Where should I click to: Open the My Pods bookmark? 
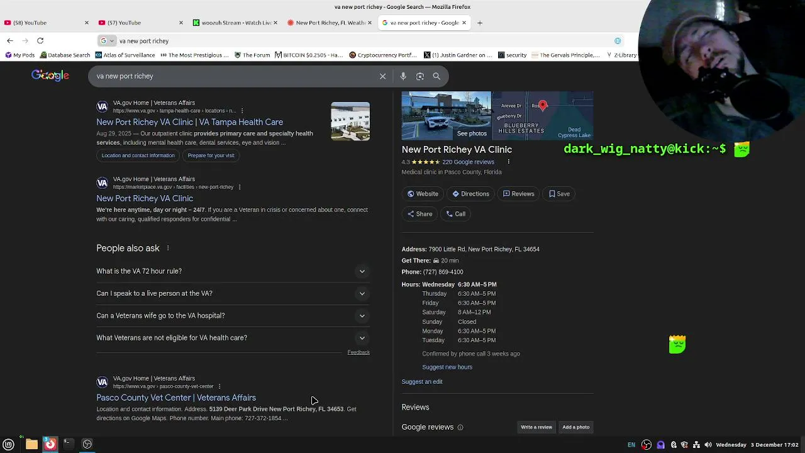click(20, 55)
